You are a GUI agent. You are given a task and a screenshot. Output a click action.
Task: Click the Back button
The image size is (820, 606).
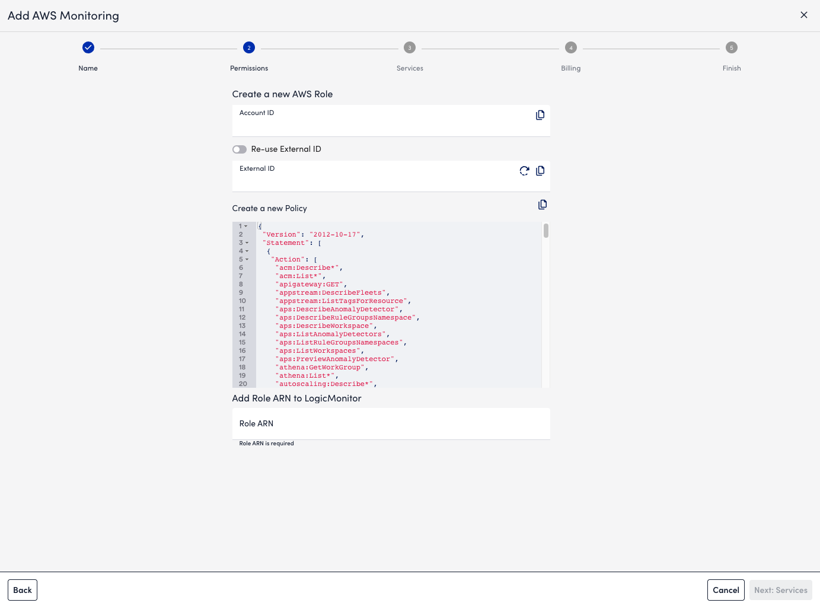[23, 590]
